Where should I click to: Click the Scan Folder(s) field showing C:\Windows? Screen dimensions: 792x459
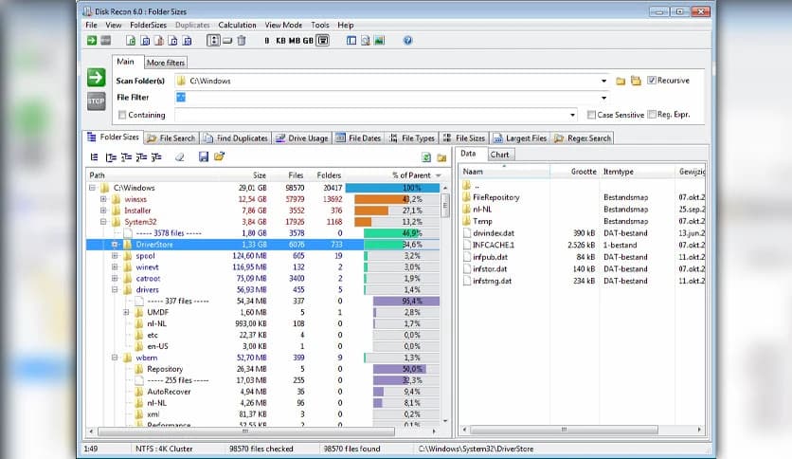click(392, 81)
